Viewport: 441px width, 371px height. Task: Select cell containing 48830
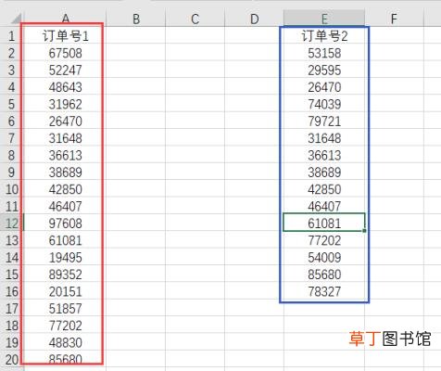pos(65,342)
